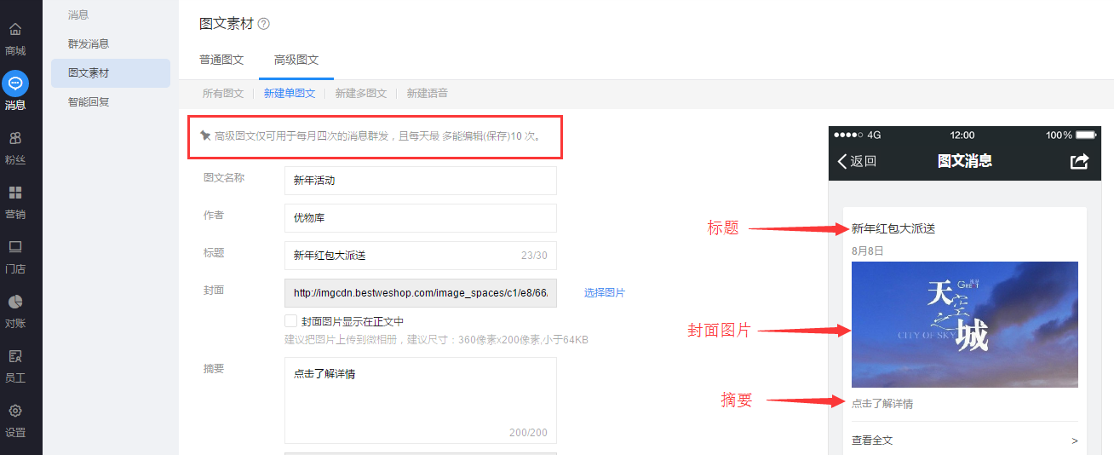Image resolution: width=1114 pixels, height=455 pixels.
Task: Select the 营销 marketing grid icon
Action: click(x=15, y=193)
